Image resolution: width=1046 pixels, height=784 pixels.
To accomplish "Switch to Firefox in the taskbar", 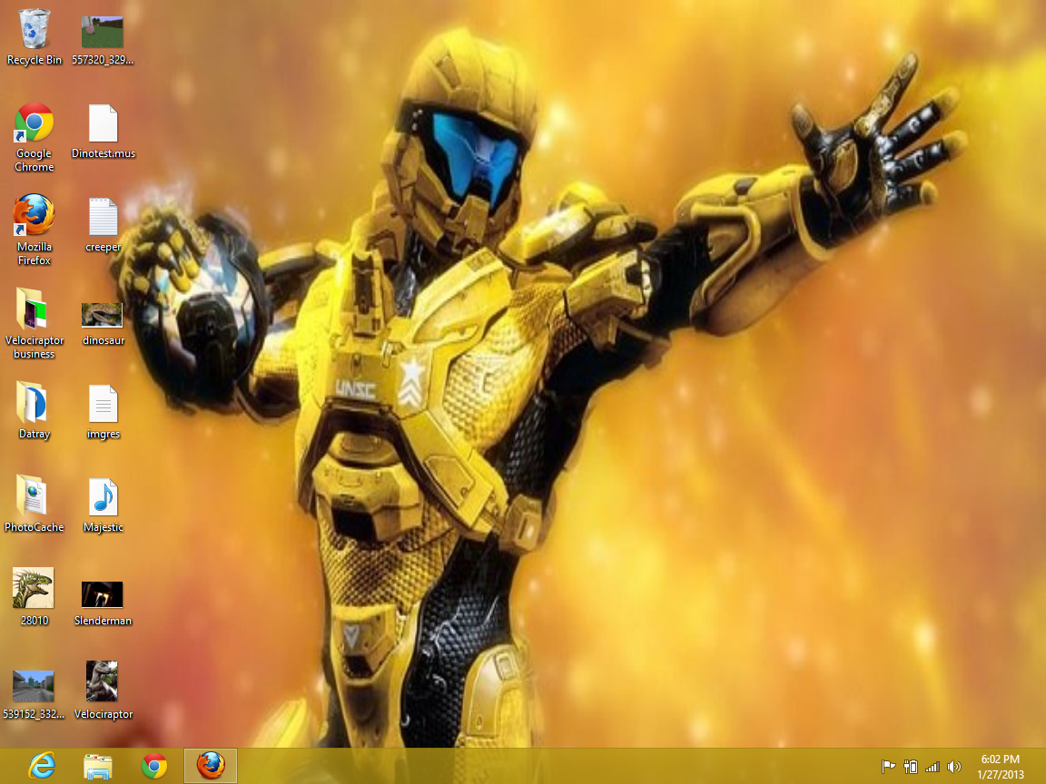I will (211, 766).
